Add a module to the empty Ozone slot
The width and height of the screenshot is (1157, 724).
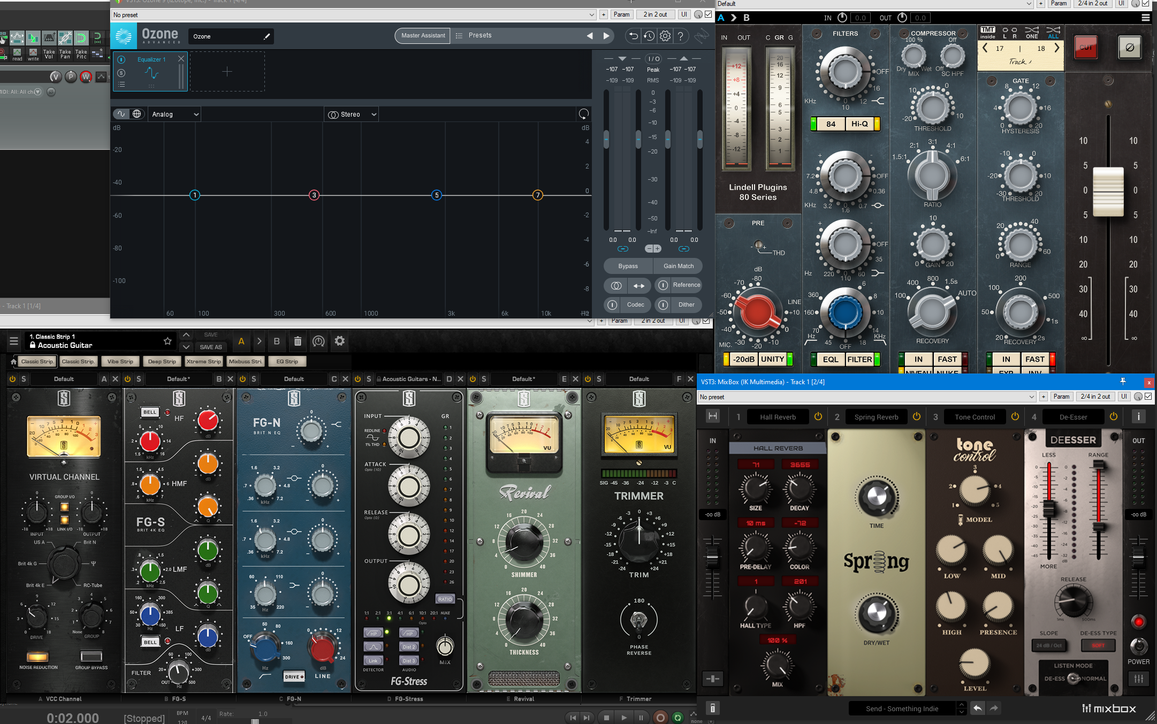[227, 71]
